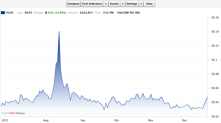221x123 pixels.
Task: Open chart Settings
Action: click(x=132, y=4)
